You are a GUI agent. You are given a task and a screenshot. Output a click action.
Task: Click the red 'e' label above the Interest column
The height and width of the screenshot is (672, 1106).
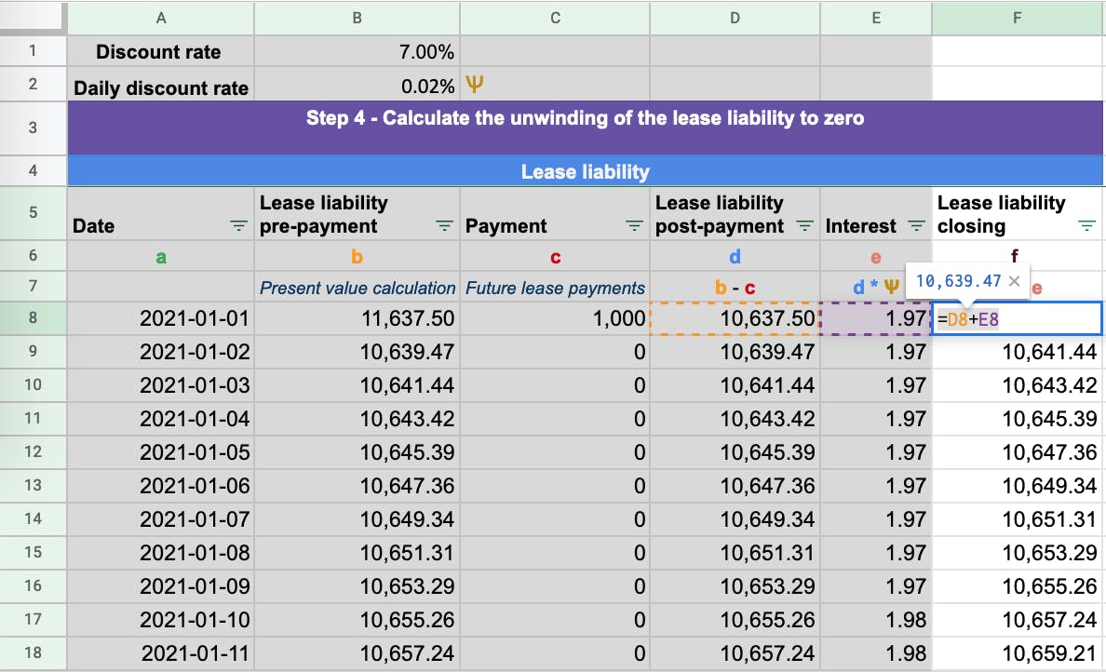click(x=875, y=256)
